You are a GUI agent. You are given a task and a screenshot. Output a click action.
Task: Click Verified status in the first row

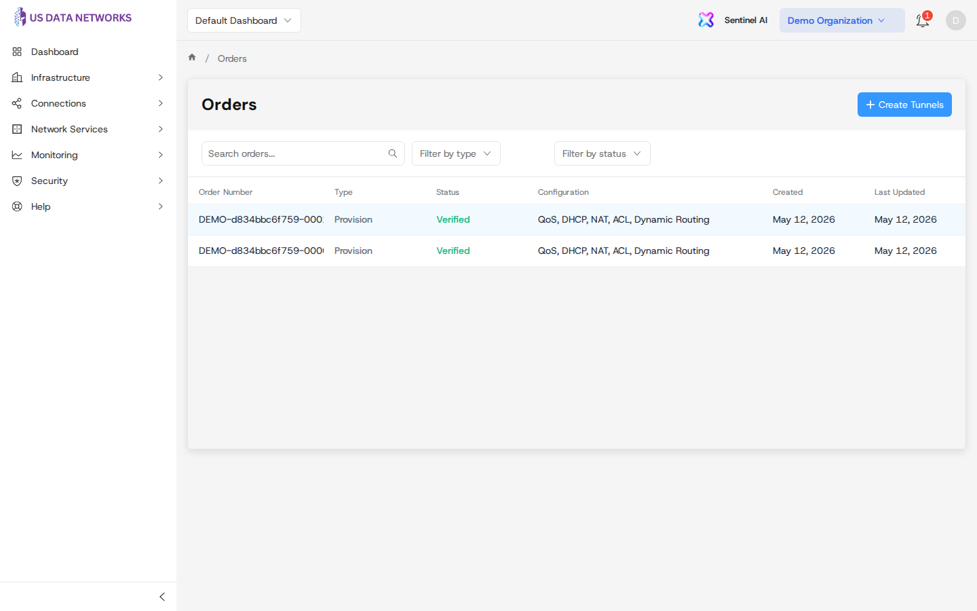[453, 219]
